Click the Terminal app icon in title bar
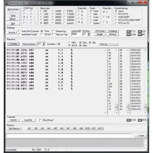Screen dimensions: 153x153 (x=7, y=3)
